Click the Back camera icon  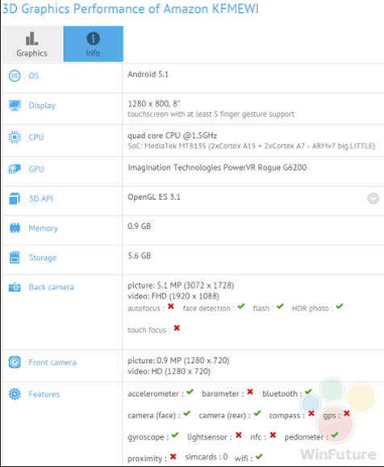click(15, 287)
